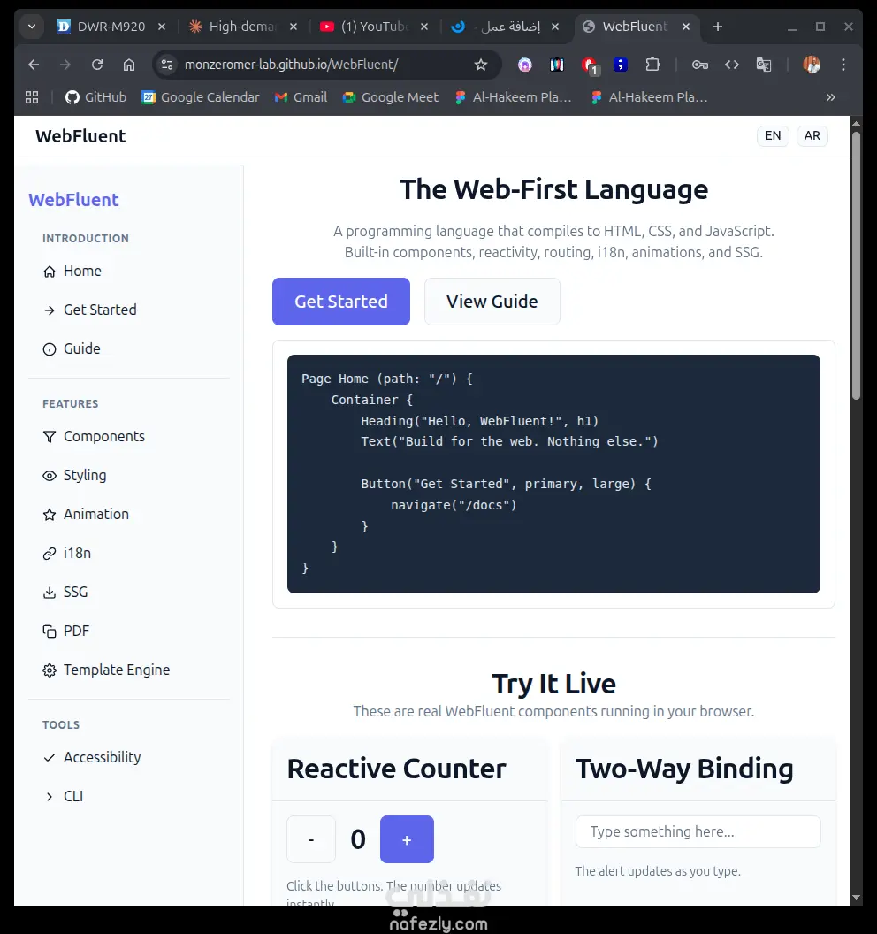The image size is (877, 934).
Task: Open the tab search dropdown arrow
Action: click(32, 27)
